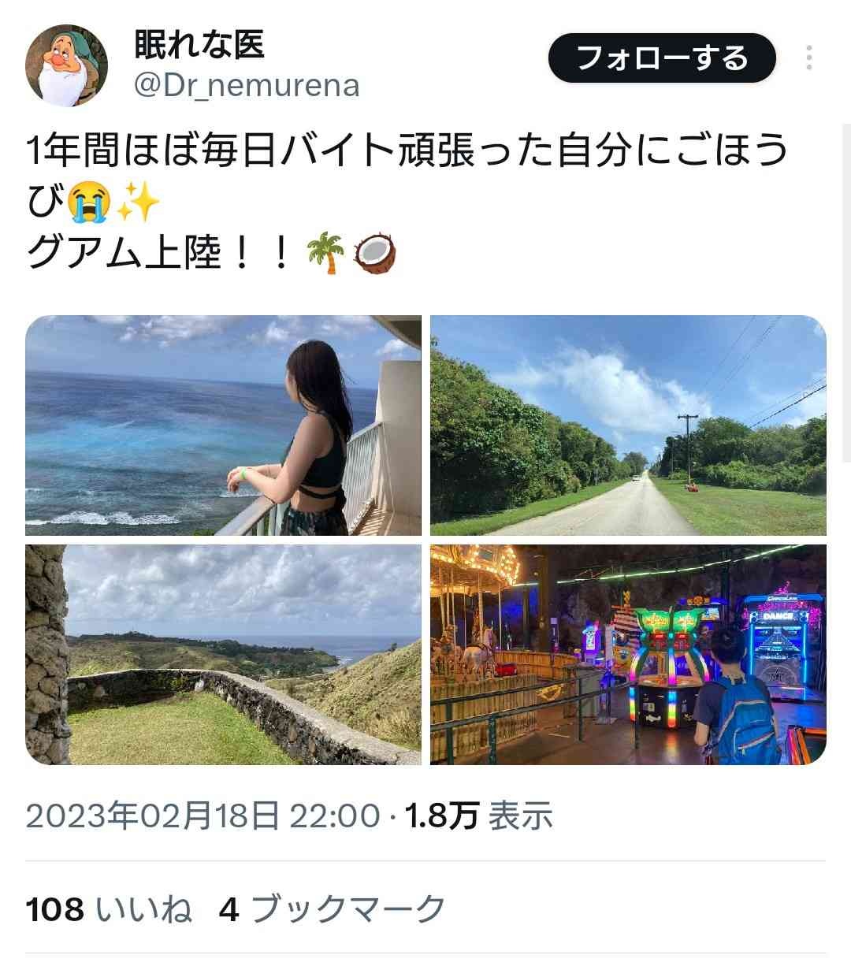The height and width of the screenshot is (966, 851).
Task: View the arcade carousel photo
Action: 628,654
